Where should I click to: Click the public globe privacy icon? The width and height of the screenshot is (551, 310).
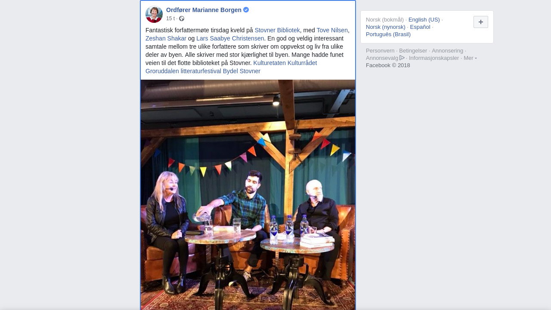click(x=182, y=19)
